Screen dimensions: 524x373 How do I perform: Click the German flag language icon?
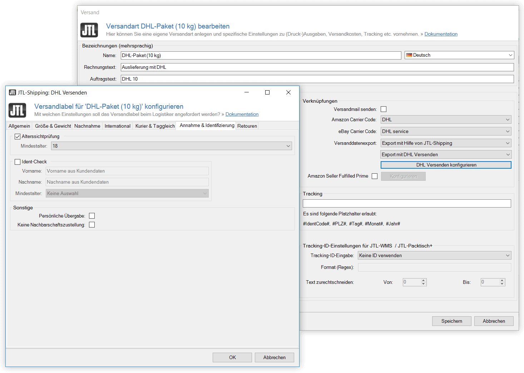coord(409,55)
